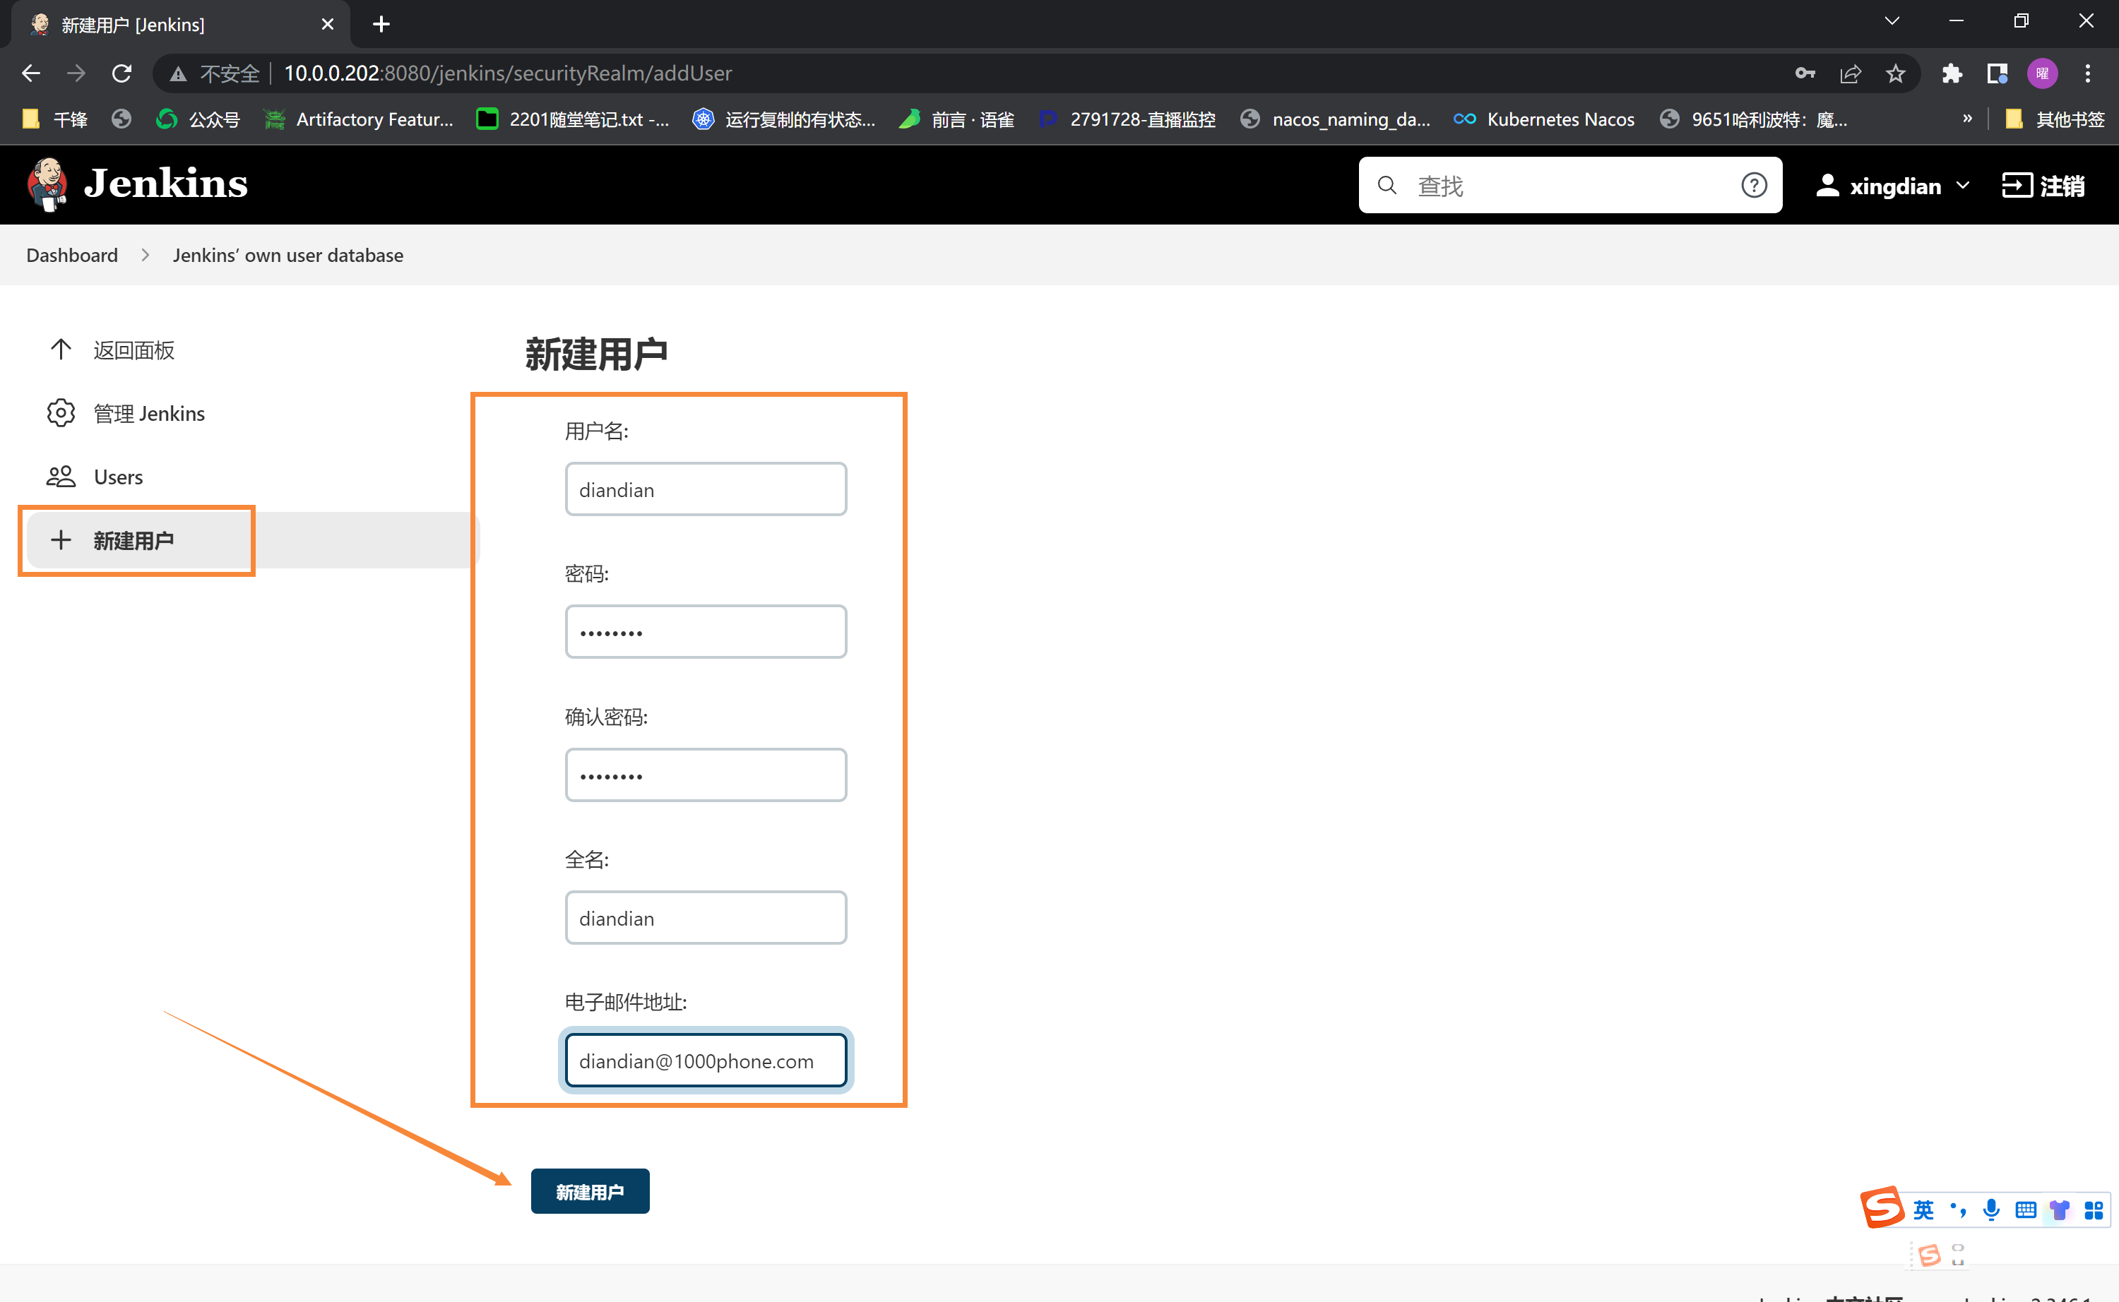The width and height of the screenshot is (2119, 1302).
Task: Open the extensions puzzle icon
Action: coord(1952,73)
